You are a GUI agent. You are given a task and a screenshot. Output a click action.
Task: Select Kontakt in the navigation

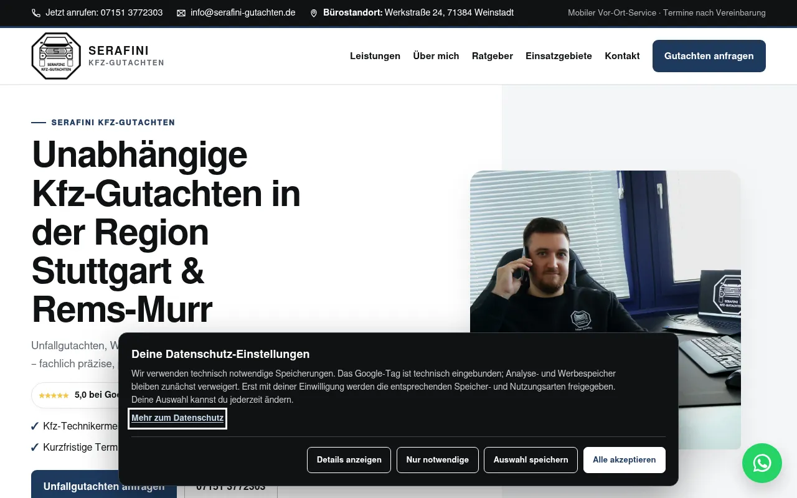(622, 56)
